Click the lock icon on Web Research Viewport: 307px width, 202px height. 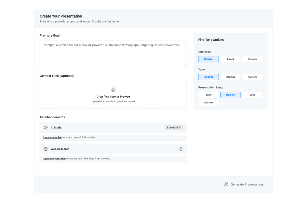click(x=181, y=149)
